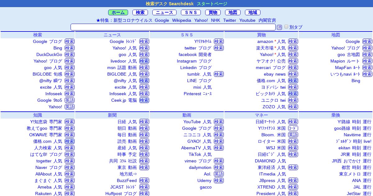Viewport: 373px width, 196px height.
Task: Open the Youtube link in feature row
Action: [247, 20]
